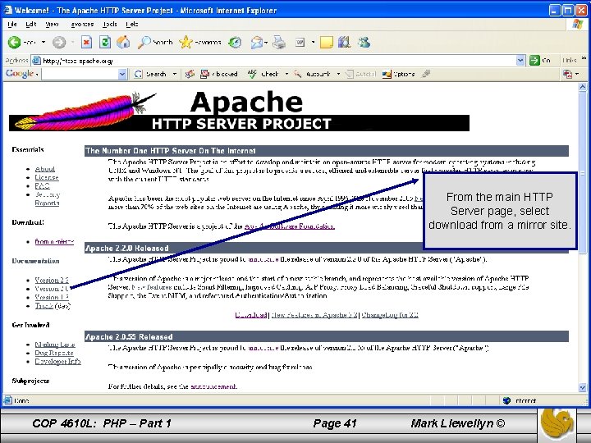Open the Mail button dropdown arrow
591x443 pixels.
click(266, 43)
